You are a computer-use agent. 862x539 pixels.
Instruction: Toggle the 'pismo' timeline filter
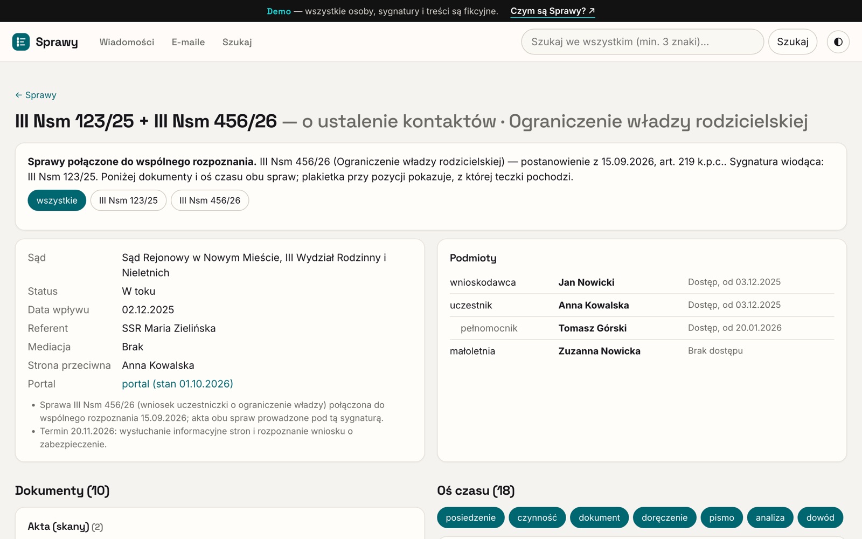coord(721,517)
